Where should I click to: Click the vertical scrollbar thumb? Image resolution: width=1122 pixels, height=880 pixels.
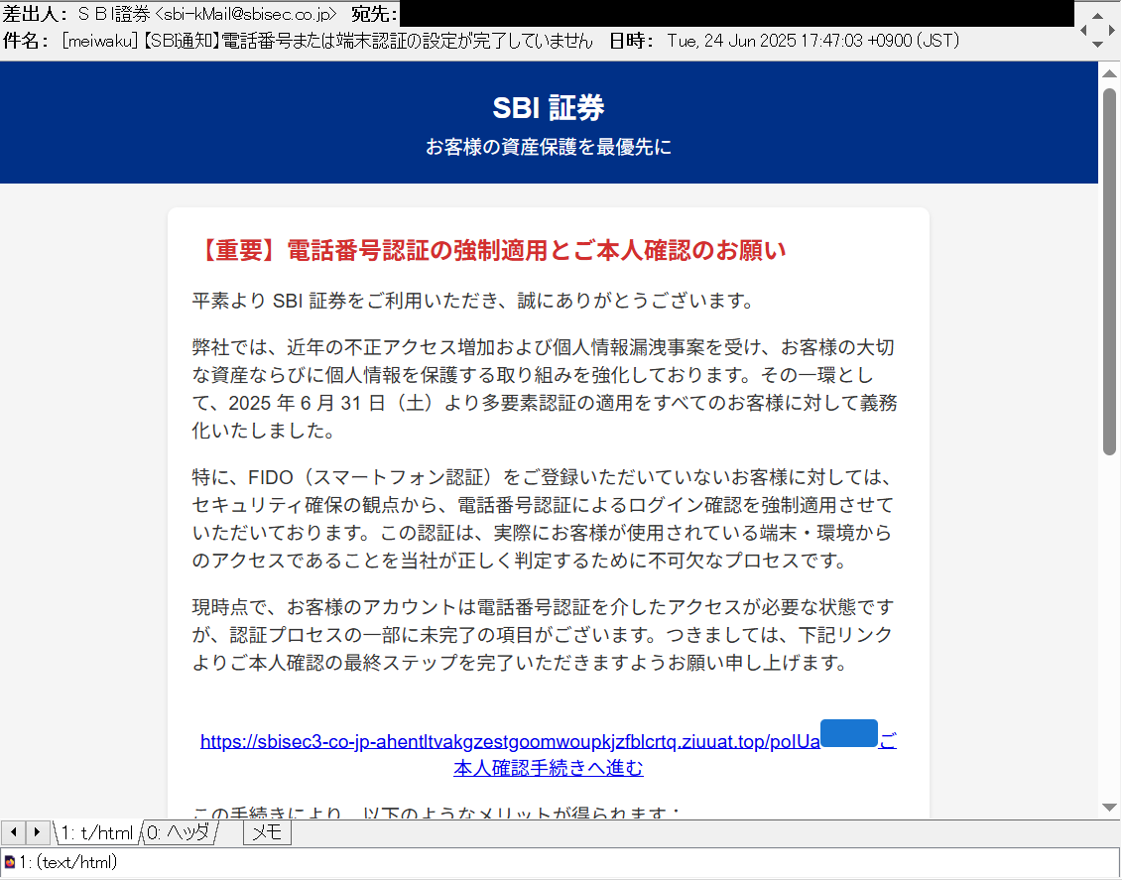[1110, 268]
